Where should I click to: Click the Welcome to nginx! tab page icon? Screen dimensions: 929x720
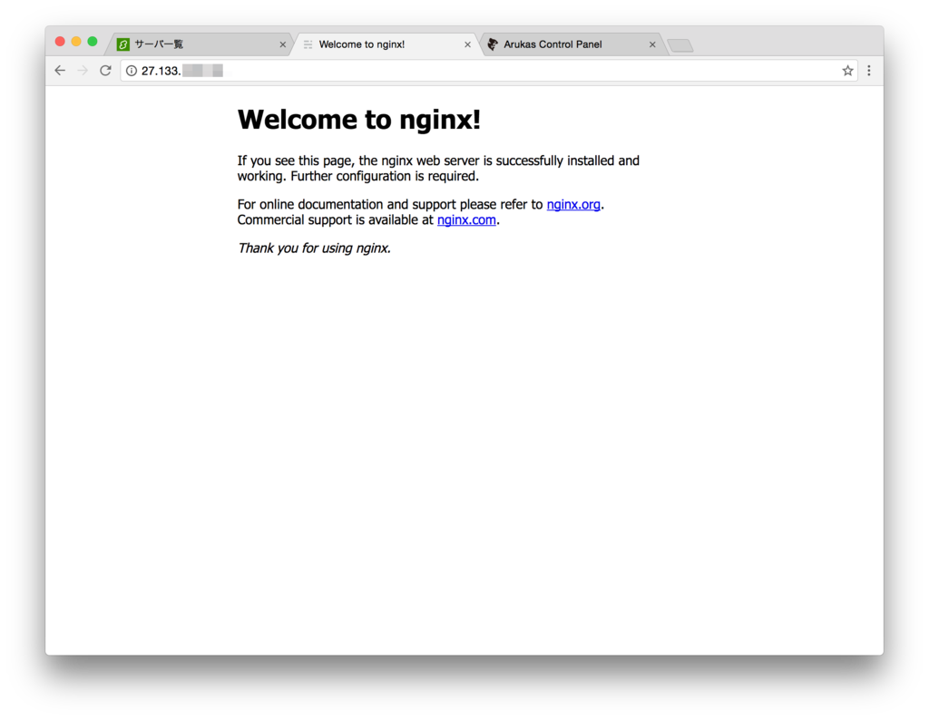point(308,44)
